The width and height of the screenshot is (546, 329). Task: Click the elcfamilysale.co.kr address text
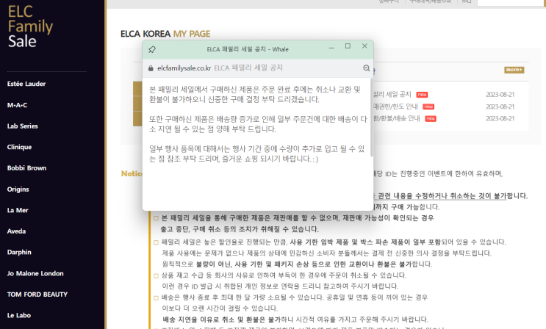(x=184, y=68)
